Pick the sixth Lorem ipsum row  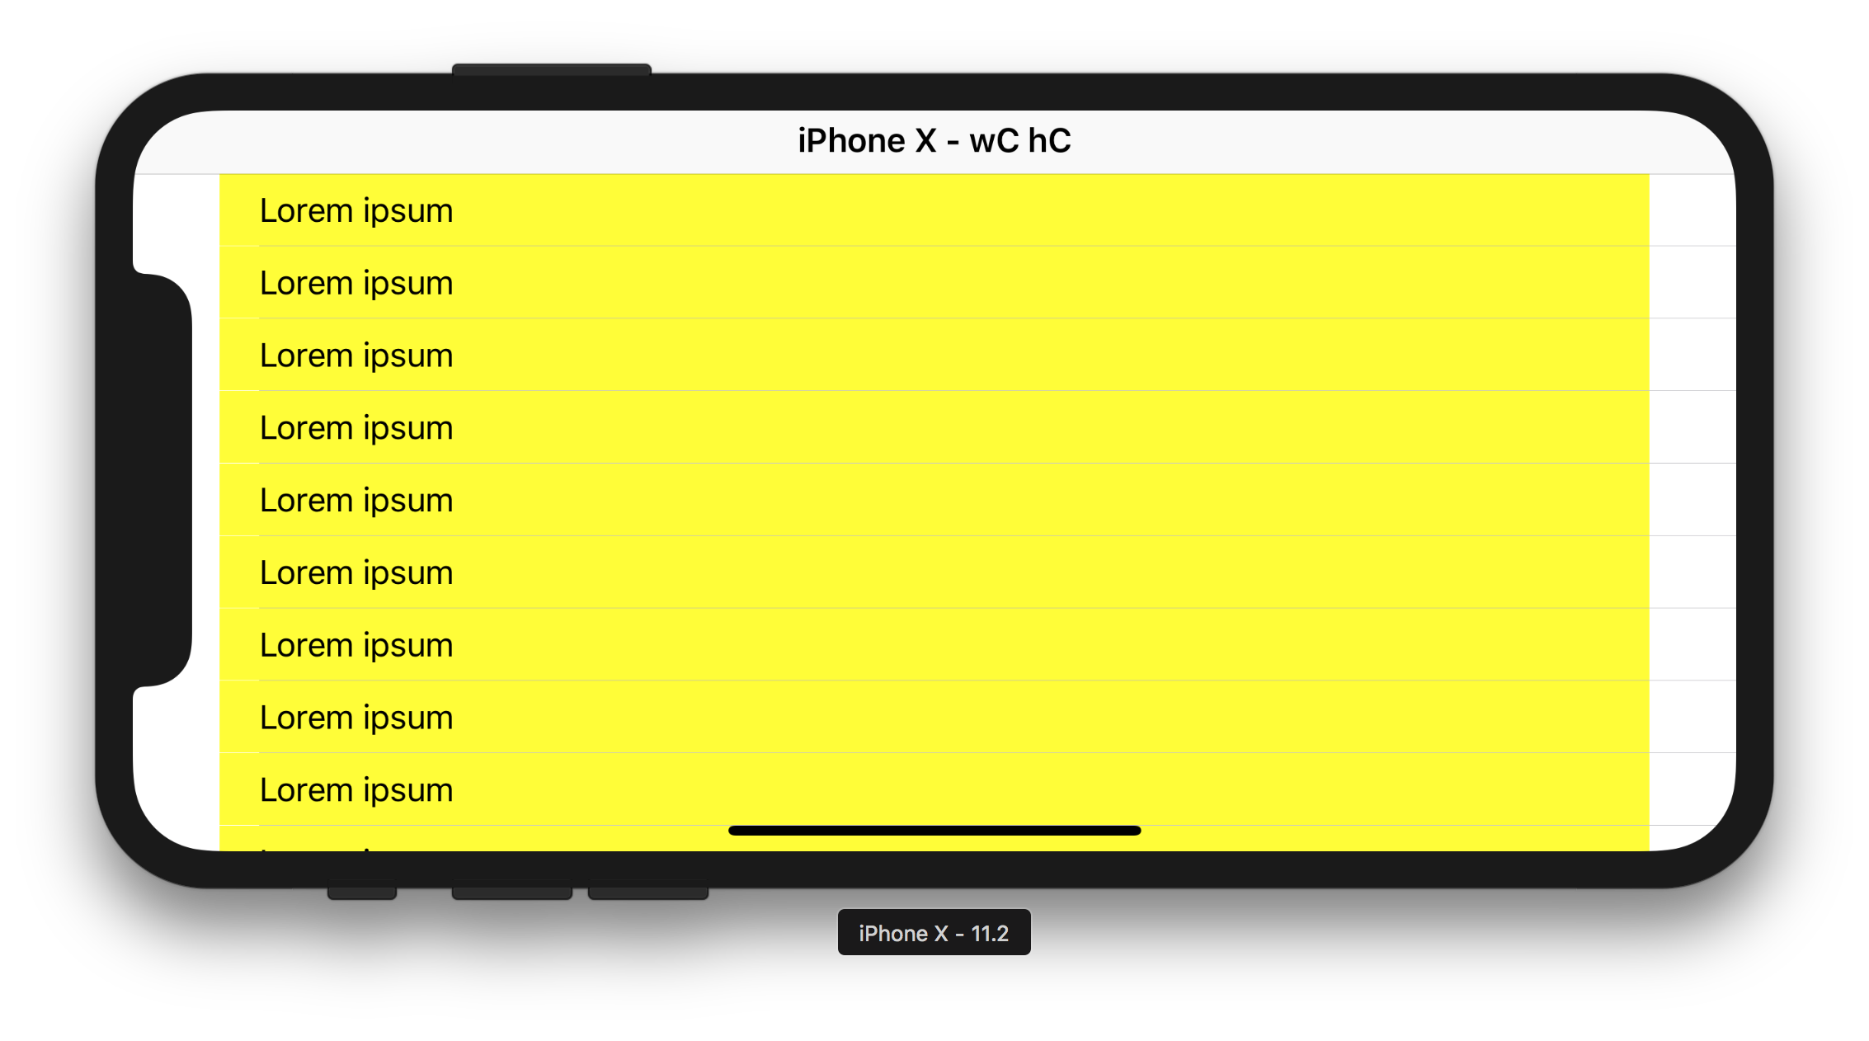pos(934,572)
